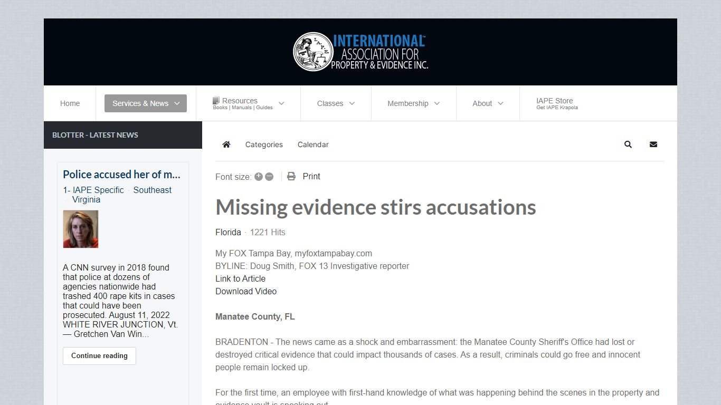The width and height of the screenshot is (721, 405).
Task: Click the '1221 Hits' text
Action: coord(268,232)
